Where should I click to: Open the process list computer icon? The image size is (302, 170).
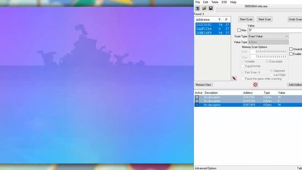197,8
